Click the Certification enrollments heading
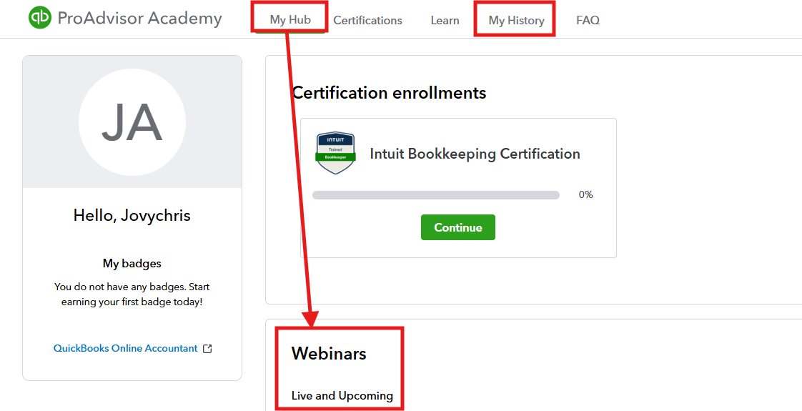This screenshot has width=802, height=411. (389, 92)
